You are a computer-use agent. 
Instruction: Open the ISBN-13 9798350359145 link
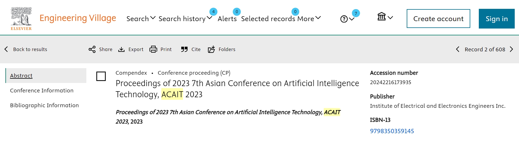(392, 131)
